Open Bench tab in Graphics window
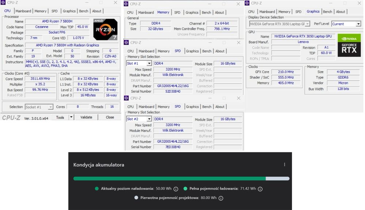Viewport: 365px width, 210px height. point(327,12)
